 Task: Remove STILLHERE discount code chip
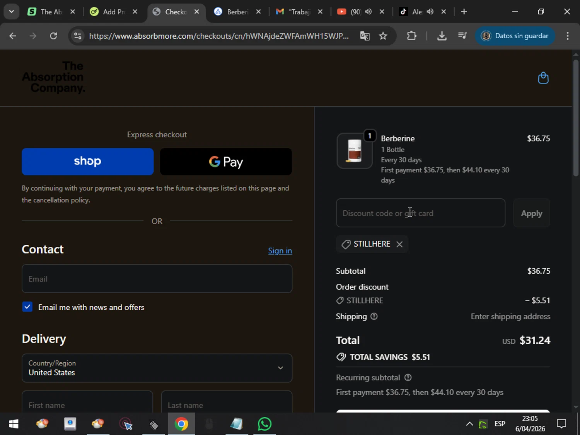coord(399,244)
